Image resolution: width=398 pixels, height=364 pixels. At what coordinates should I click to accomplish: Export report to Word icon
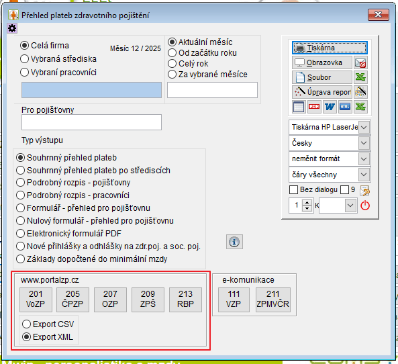(330, 107)
